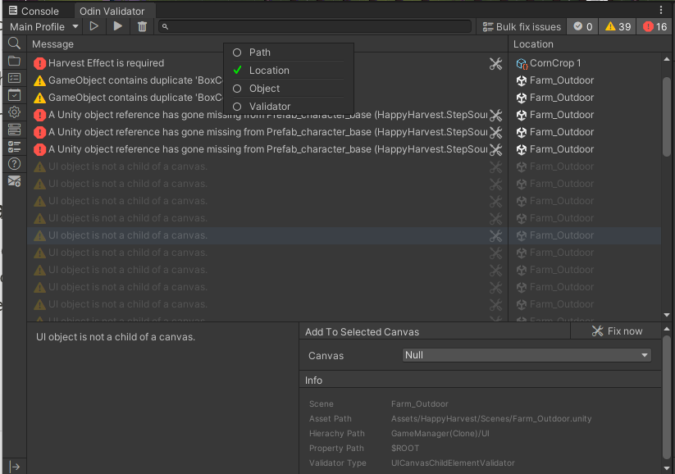Open the Main Profile dropdown
The image size is (675, 474).
43,27
